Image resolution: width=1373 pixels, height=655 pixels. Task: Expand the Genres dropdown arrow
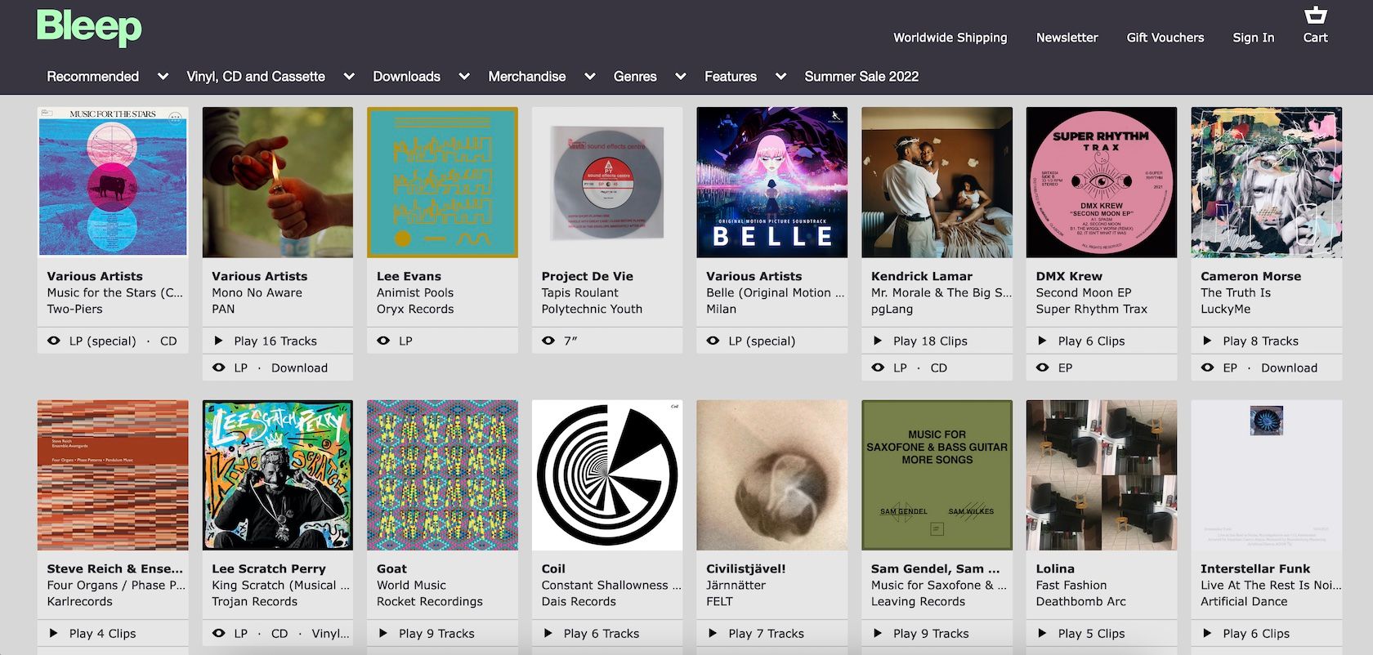(680, 76)
